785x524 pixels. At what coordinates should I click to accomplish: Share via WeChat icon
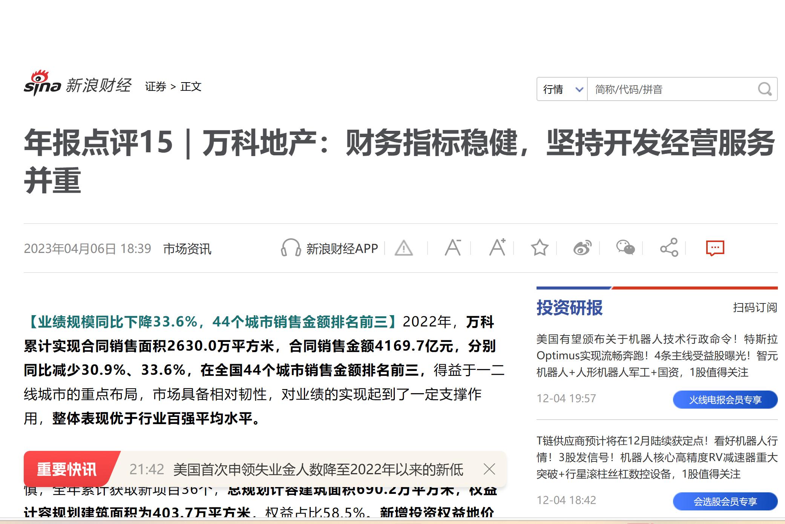point(625,248)
